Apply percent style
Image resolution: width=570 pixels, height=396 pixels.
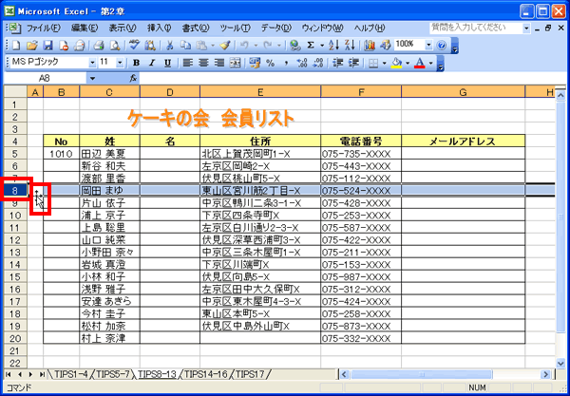[270, 64]
